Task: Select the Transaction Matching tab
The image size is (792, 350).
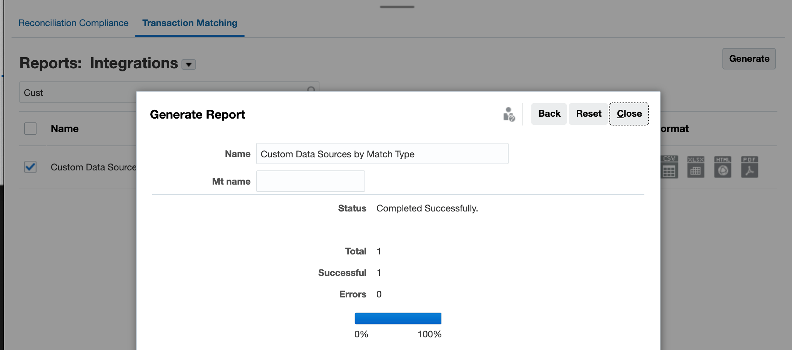Action: 190,23
